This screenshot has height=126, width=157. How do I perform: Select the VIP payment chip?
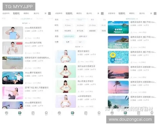click(80, 42)
